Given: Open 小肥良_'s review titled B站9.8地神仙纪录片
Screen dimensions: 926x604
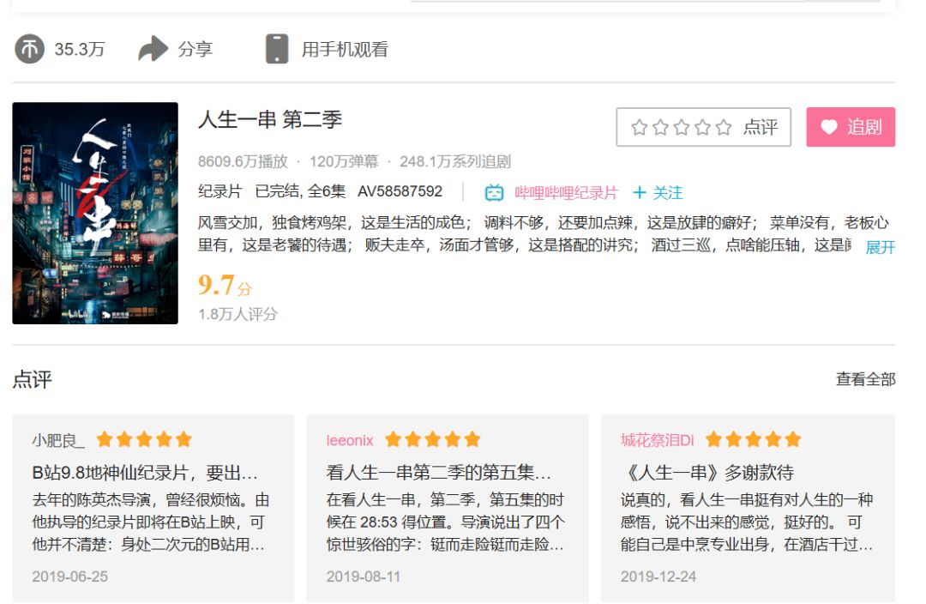Looking at the screenshot, I should [x=144, y=473].
